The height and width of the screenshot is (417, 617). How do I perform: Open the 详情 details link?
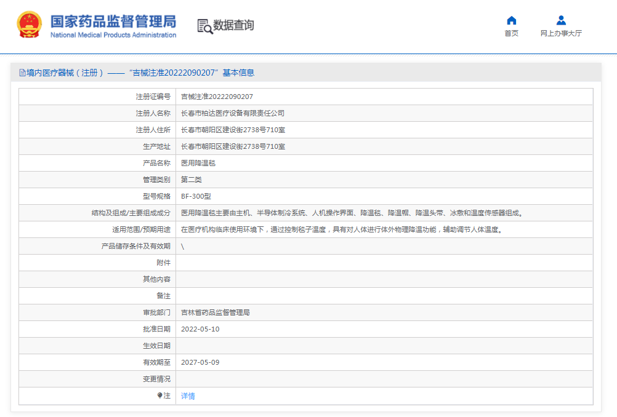[x=187, y=395]
